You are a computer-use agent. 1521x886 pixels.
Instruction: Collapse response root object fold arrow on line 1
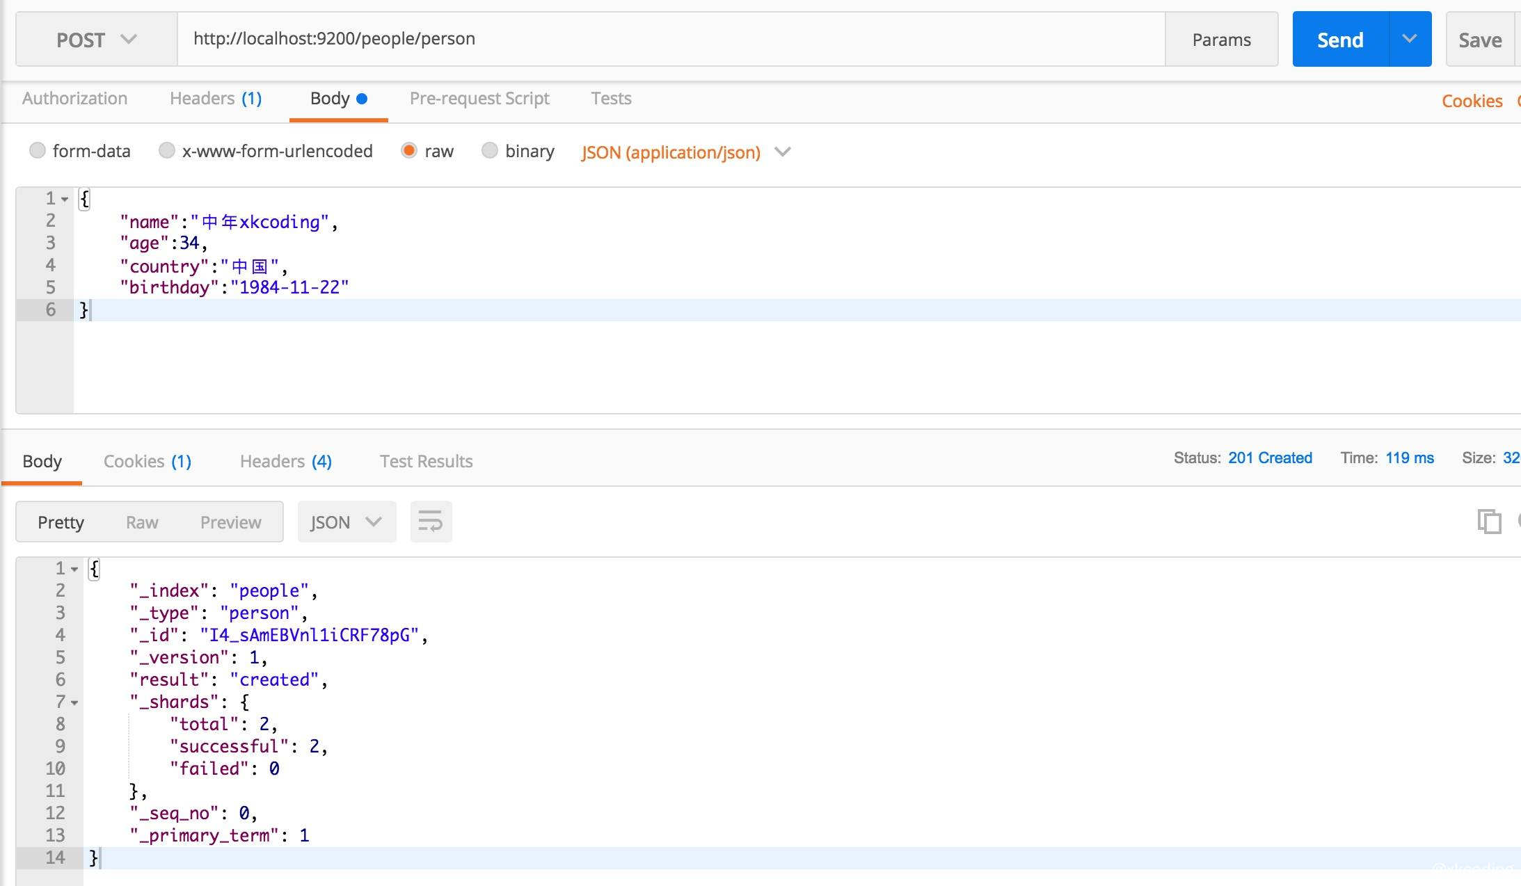[x=74, y=570]
